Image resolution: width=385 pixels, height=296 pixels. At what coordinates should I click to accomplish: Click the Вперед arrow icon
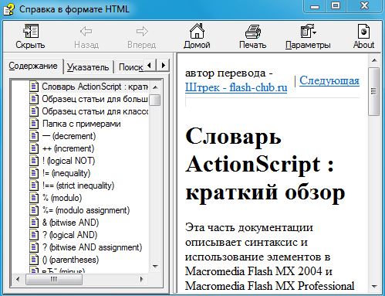pos(142,32)
